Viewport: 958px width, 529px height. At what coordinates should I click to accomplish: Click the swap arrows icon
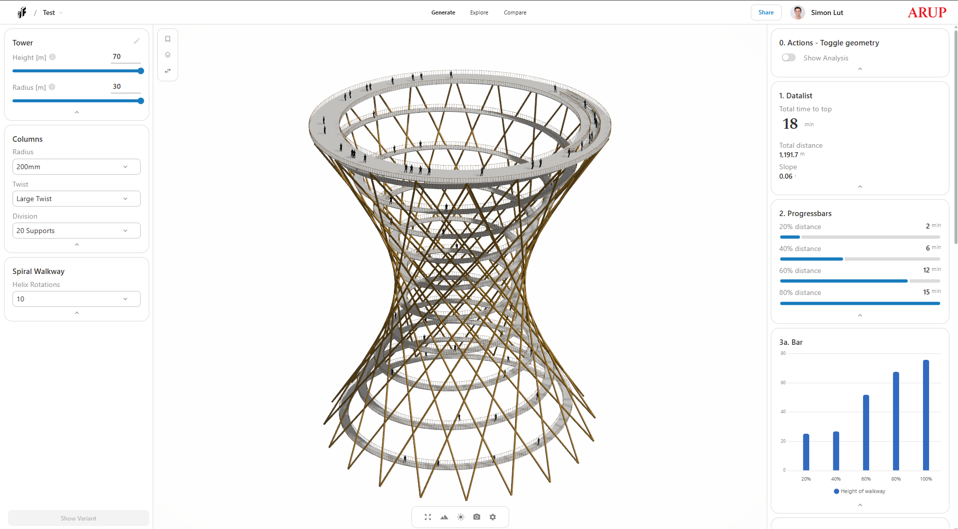pos(168,71)
